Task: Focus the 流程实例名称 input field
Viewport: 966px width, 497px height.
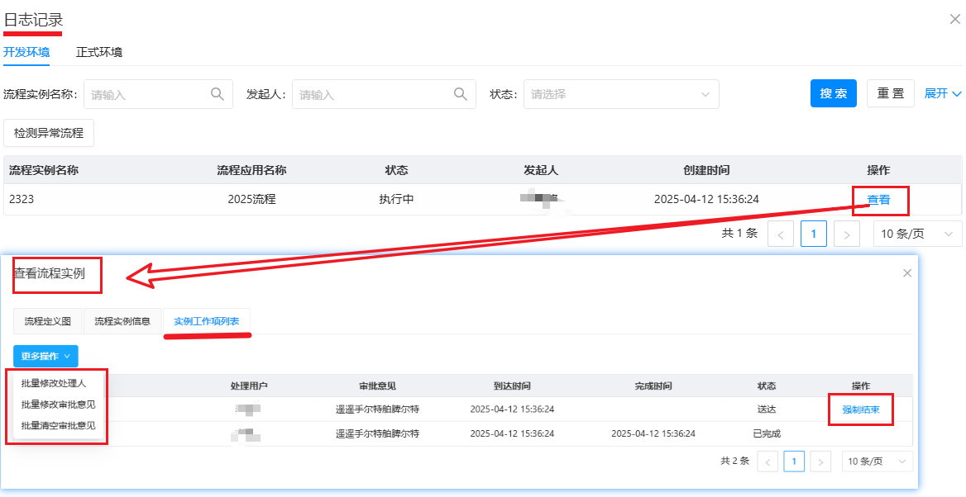Action: (145, 94)
